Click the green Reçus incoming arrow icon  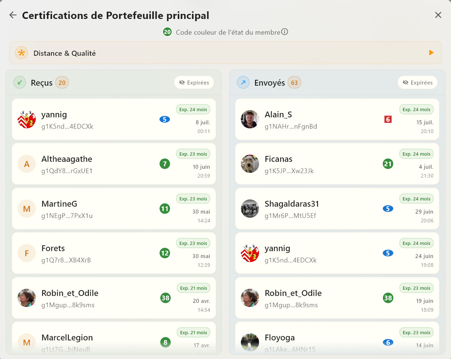point(20,82)
